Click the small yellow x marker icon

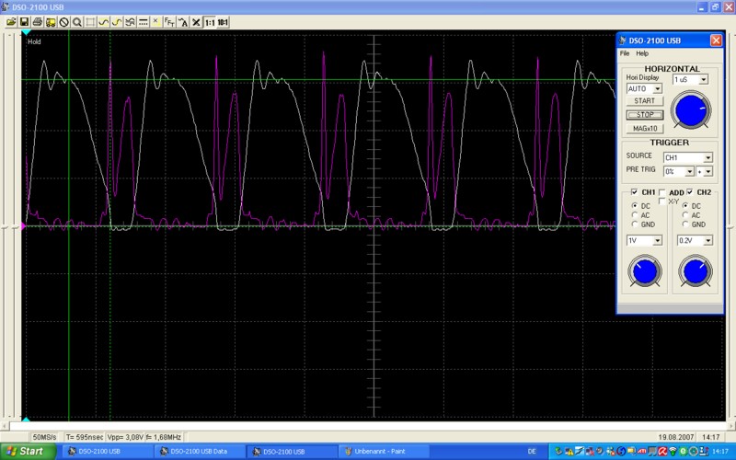[x=155, y=21]
